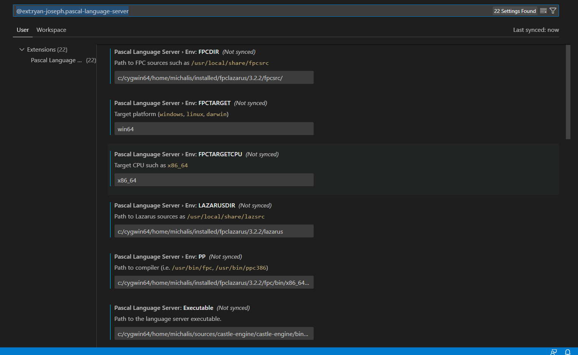The width and height of the screenshot is (578, 355).
Task: Click the 'Env: FPCTARGETCPU' setting title
Action: pos(178,154)
